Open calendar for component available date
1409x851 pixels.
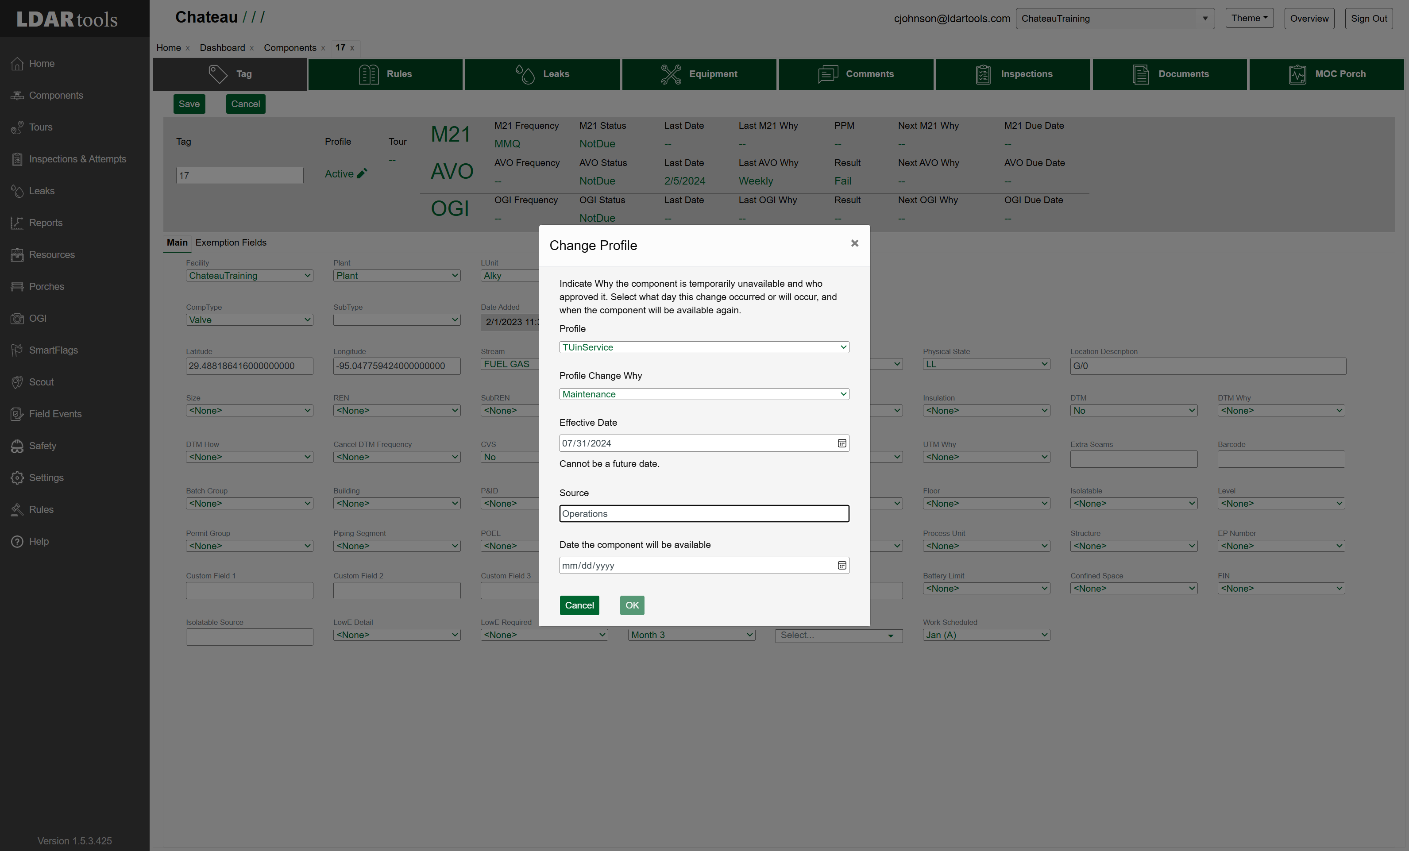point(842,566)
